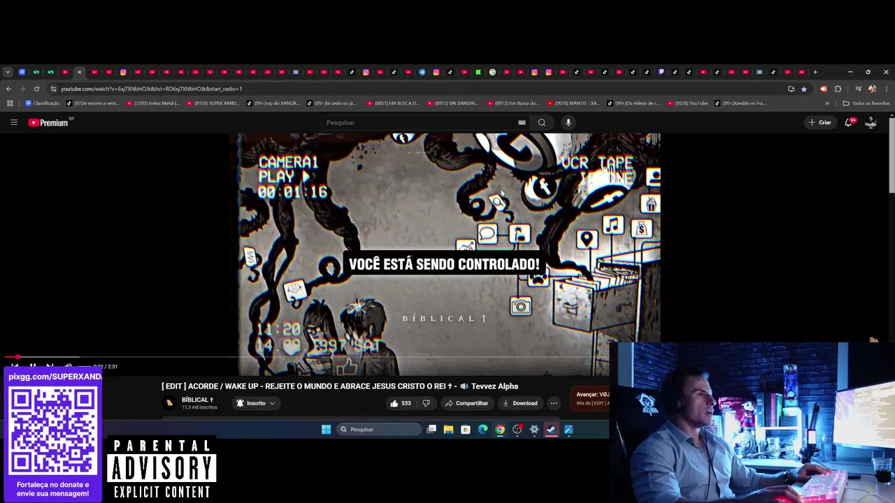Click the browser address bar URL
This screenshot has height=503, width=895.
pyautogui.click(x=151, y=89)
